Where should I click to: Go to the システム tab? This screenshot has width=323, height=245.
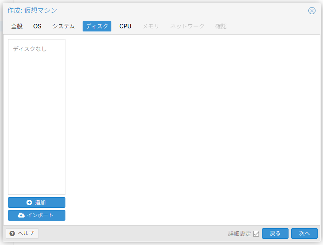click(63, 26)
